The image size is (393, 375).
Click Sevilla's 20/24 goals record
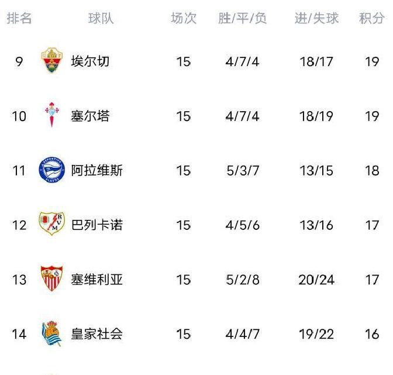316,280
